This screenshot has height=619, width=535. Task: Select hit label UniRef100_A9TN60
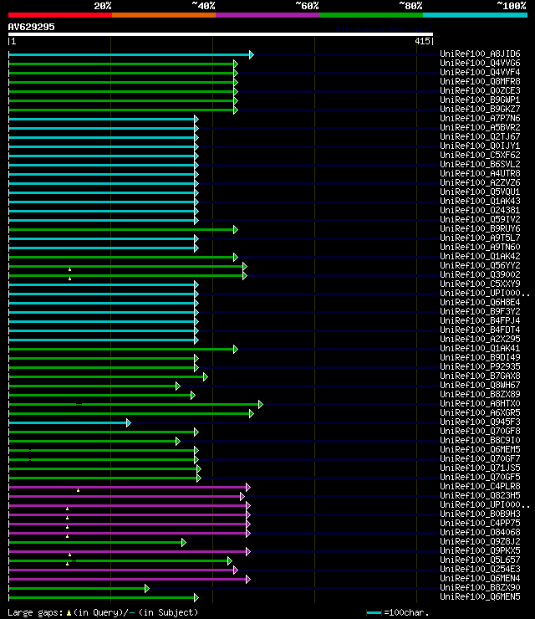(x=480, y=247)
